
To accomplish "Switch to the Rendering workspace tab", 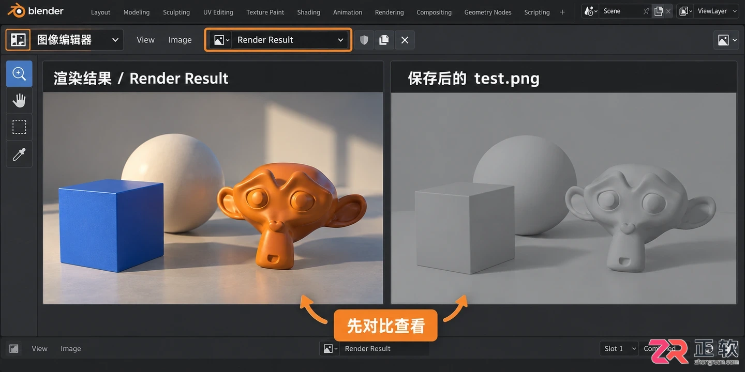I will point(390,12).
